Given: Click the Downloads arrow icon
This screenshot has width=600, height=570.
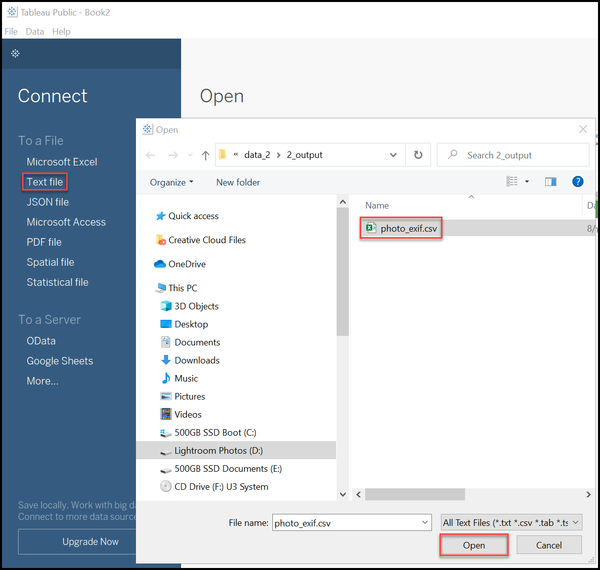Looking at the screenshot, I should 166,360.
